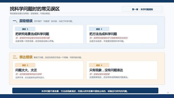Select the heading 只有现象，没有问题表达

[x=106, y=70]
